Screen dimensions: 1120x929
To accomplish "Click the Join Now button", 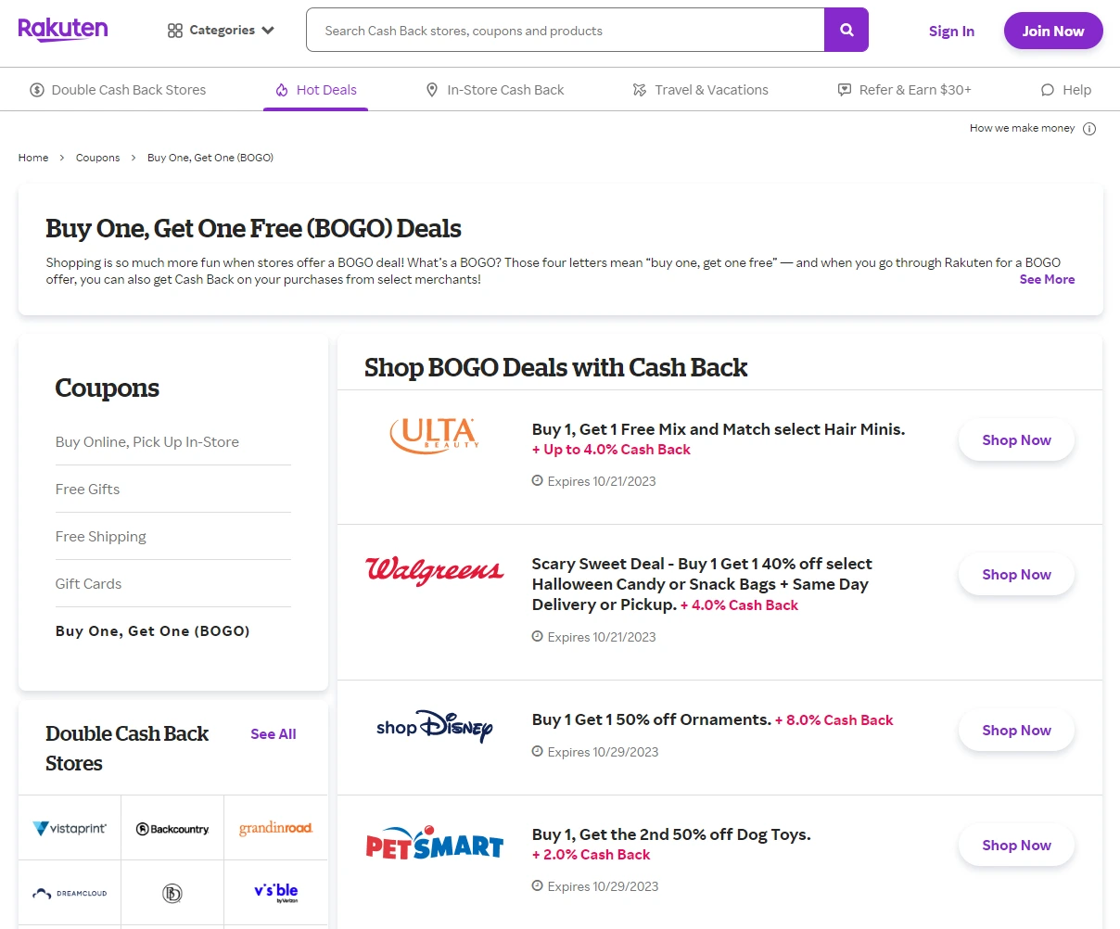I will click(x=1053, y=31).
